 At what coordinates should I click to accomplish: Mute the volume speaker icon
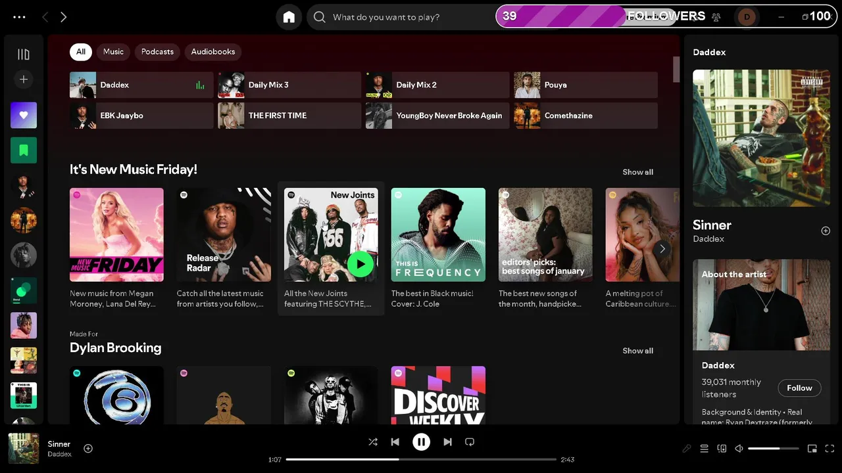(x=739, y=449)
